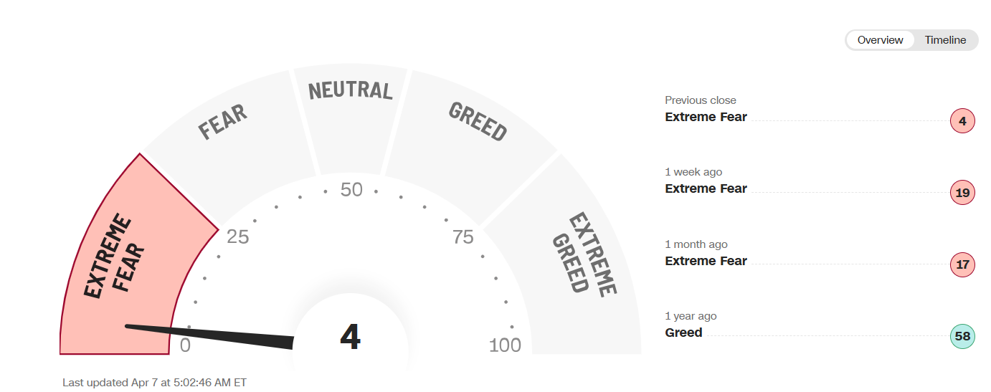Click the 50 mark on the gauge scale

tap(351, 191)
